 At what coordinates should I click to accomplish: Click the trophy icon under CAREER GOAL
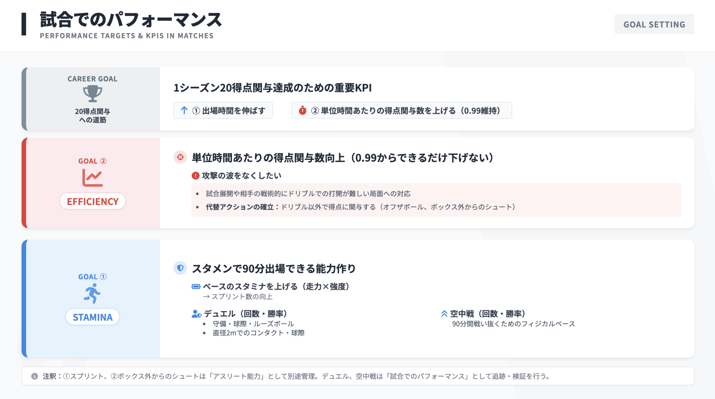click(92, 93)
